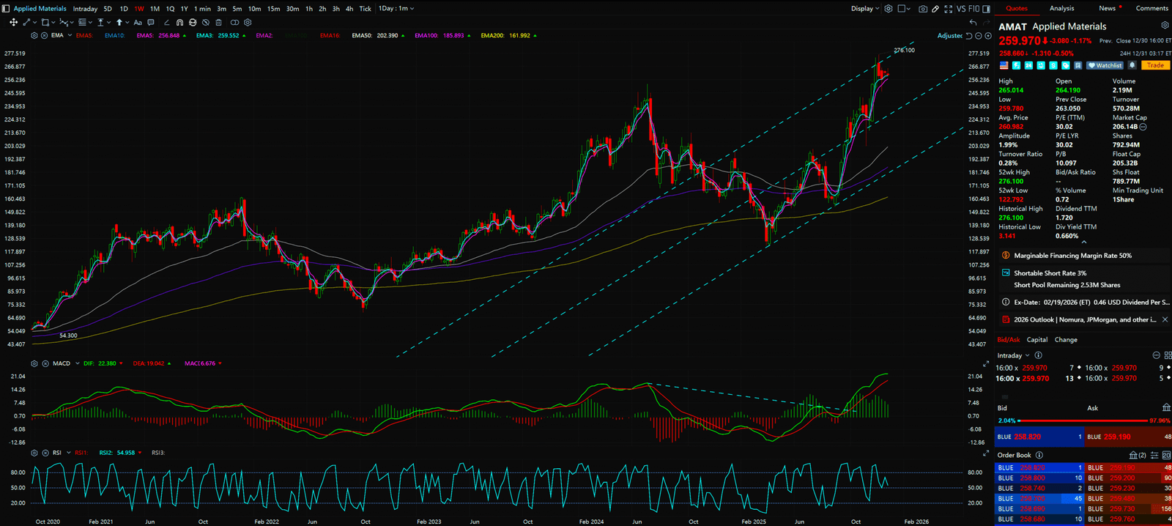The width and height of the screenshot is (1172, 526).
Task: Select the crosshair move tool
Action: 13,23
